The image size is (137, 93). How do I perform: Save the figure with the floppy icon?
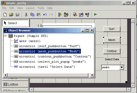[x=18, y=15]
